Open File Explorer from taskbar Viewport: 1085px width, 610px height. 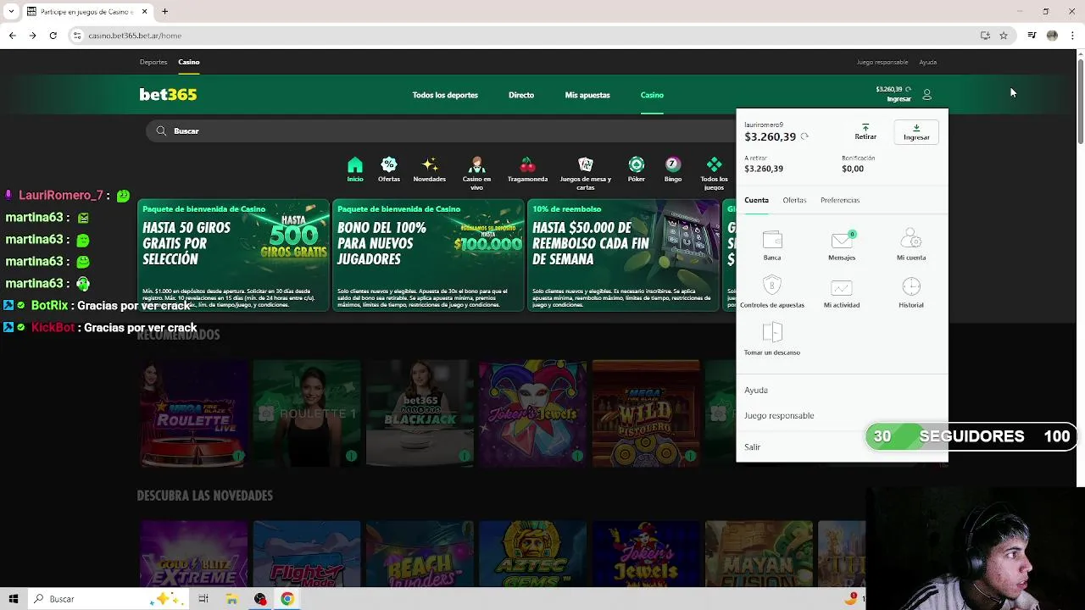pos(231,599)
